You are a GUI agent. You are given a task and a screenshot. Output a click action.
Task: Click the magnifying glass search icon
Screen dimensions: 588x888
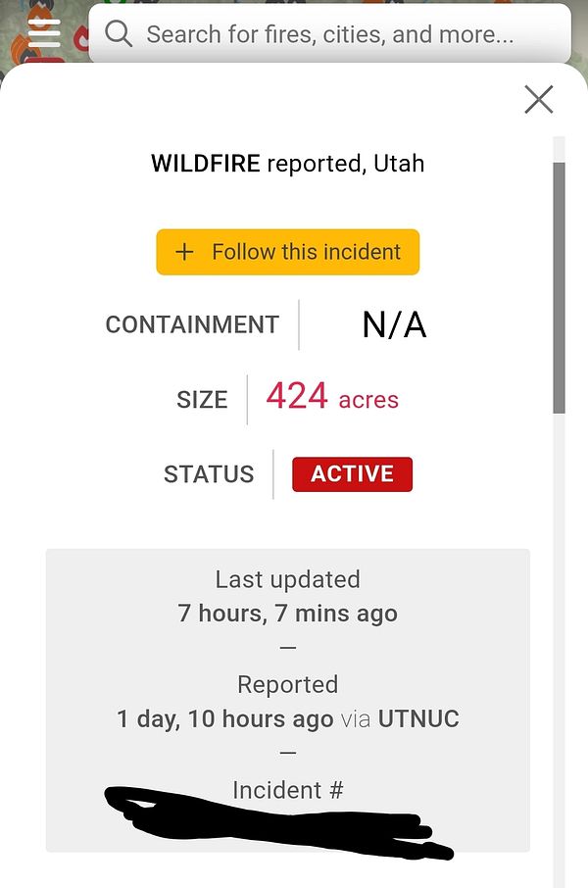pyautogui.click(x=119, y=33)
